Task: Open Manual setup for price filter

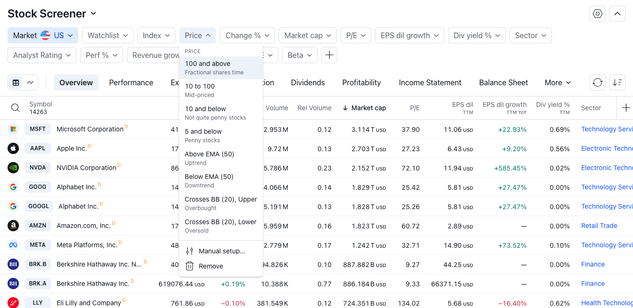Action: [x=221, y=251]
